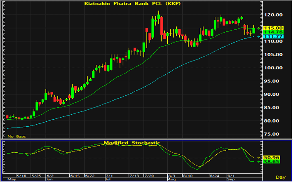The height and width of the screenshot is (182, 293).
Task: Click the 110.00 price axis label
Action: 273,41
